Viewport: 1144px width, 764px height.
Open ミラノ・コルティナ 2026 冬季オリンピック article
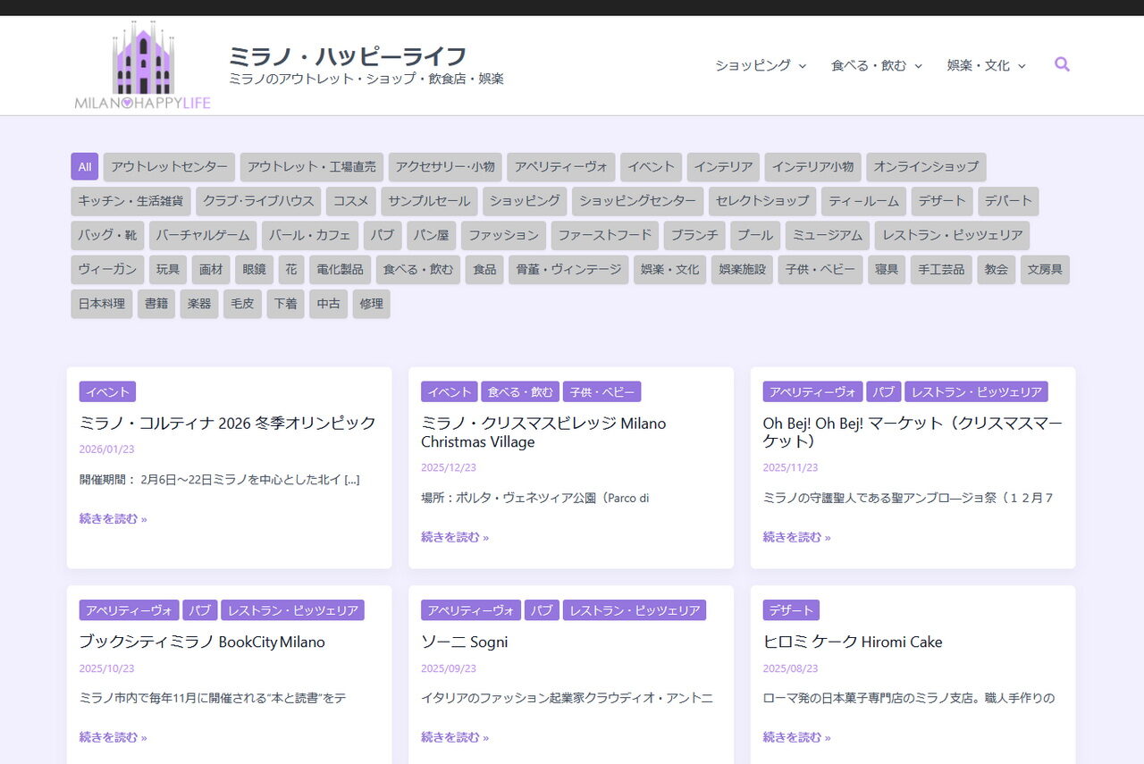(227, 423)
